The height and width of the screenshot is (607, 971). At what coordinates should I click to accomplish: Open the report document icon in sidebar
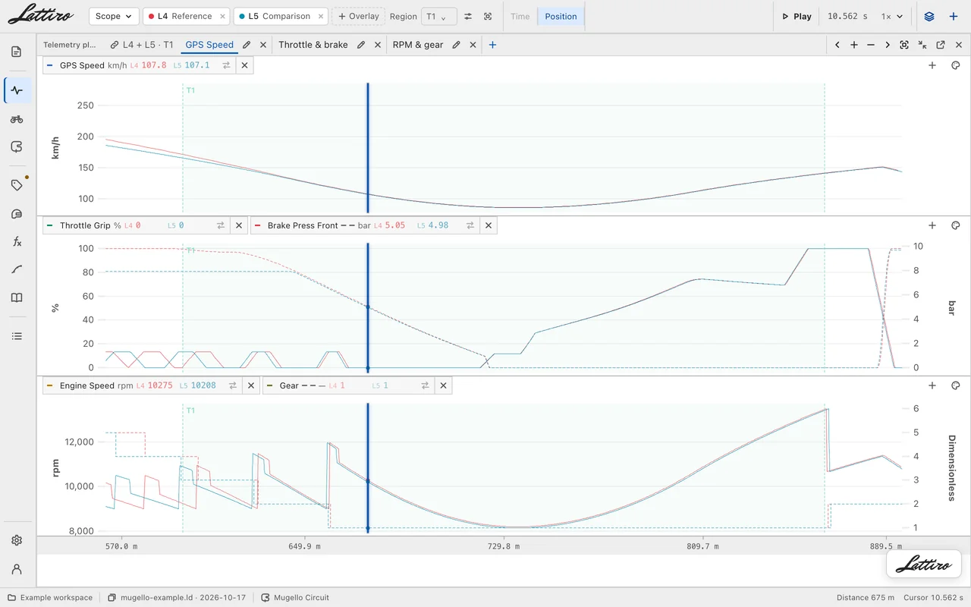pos(17,52)
